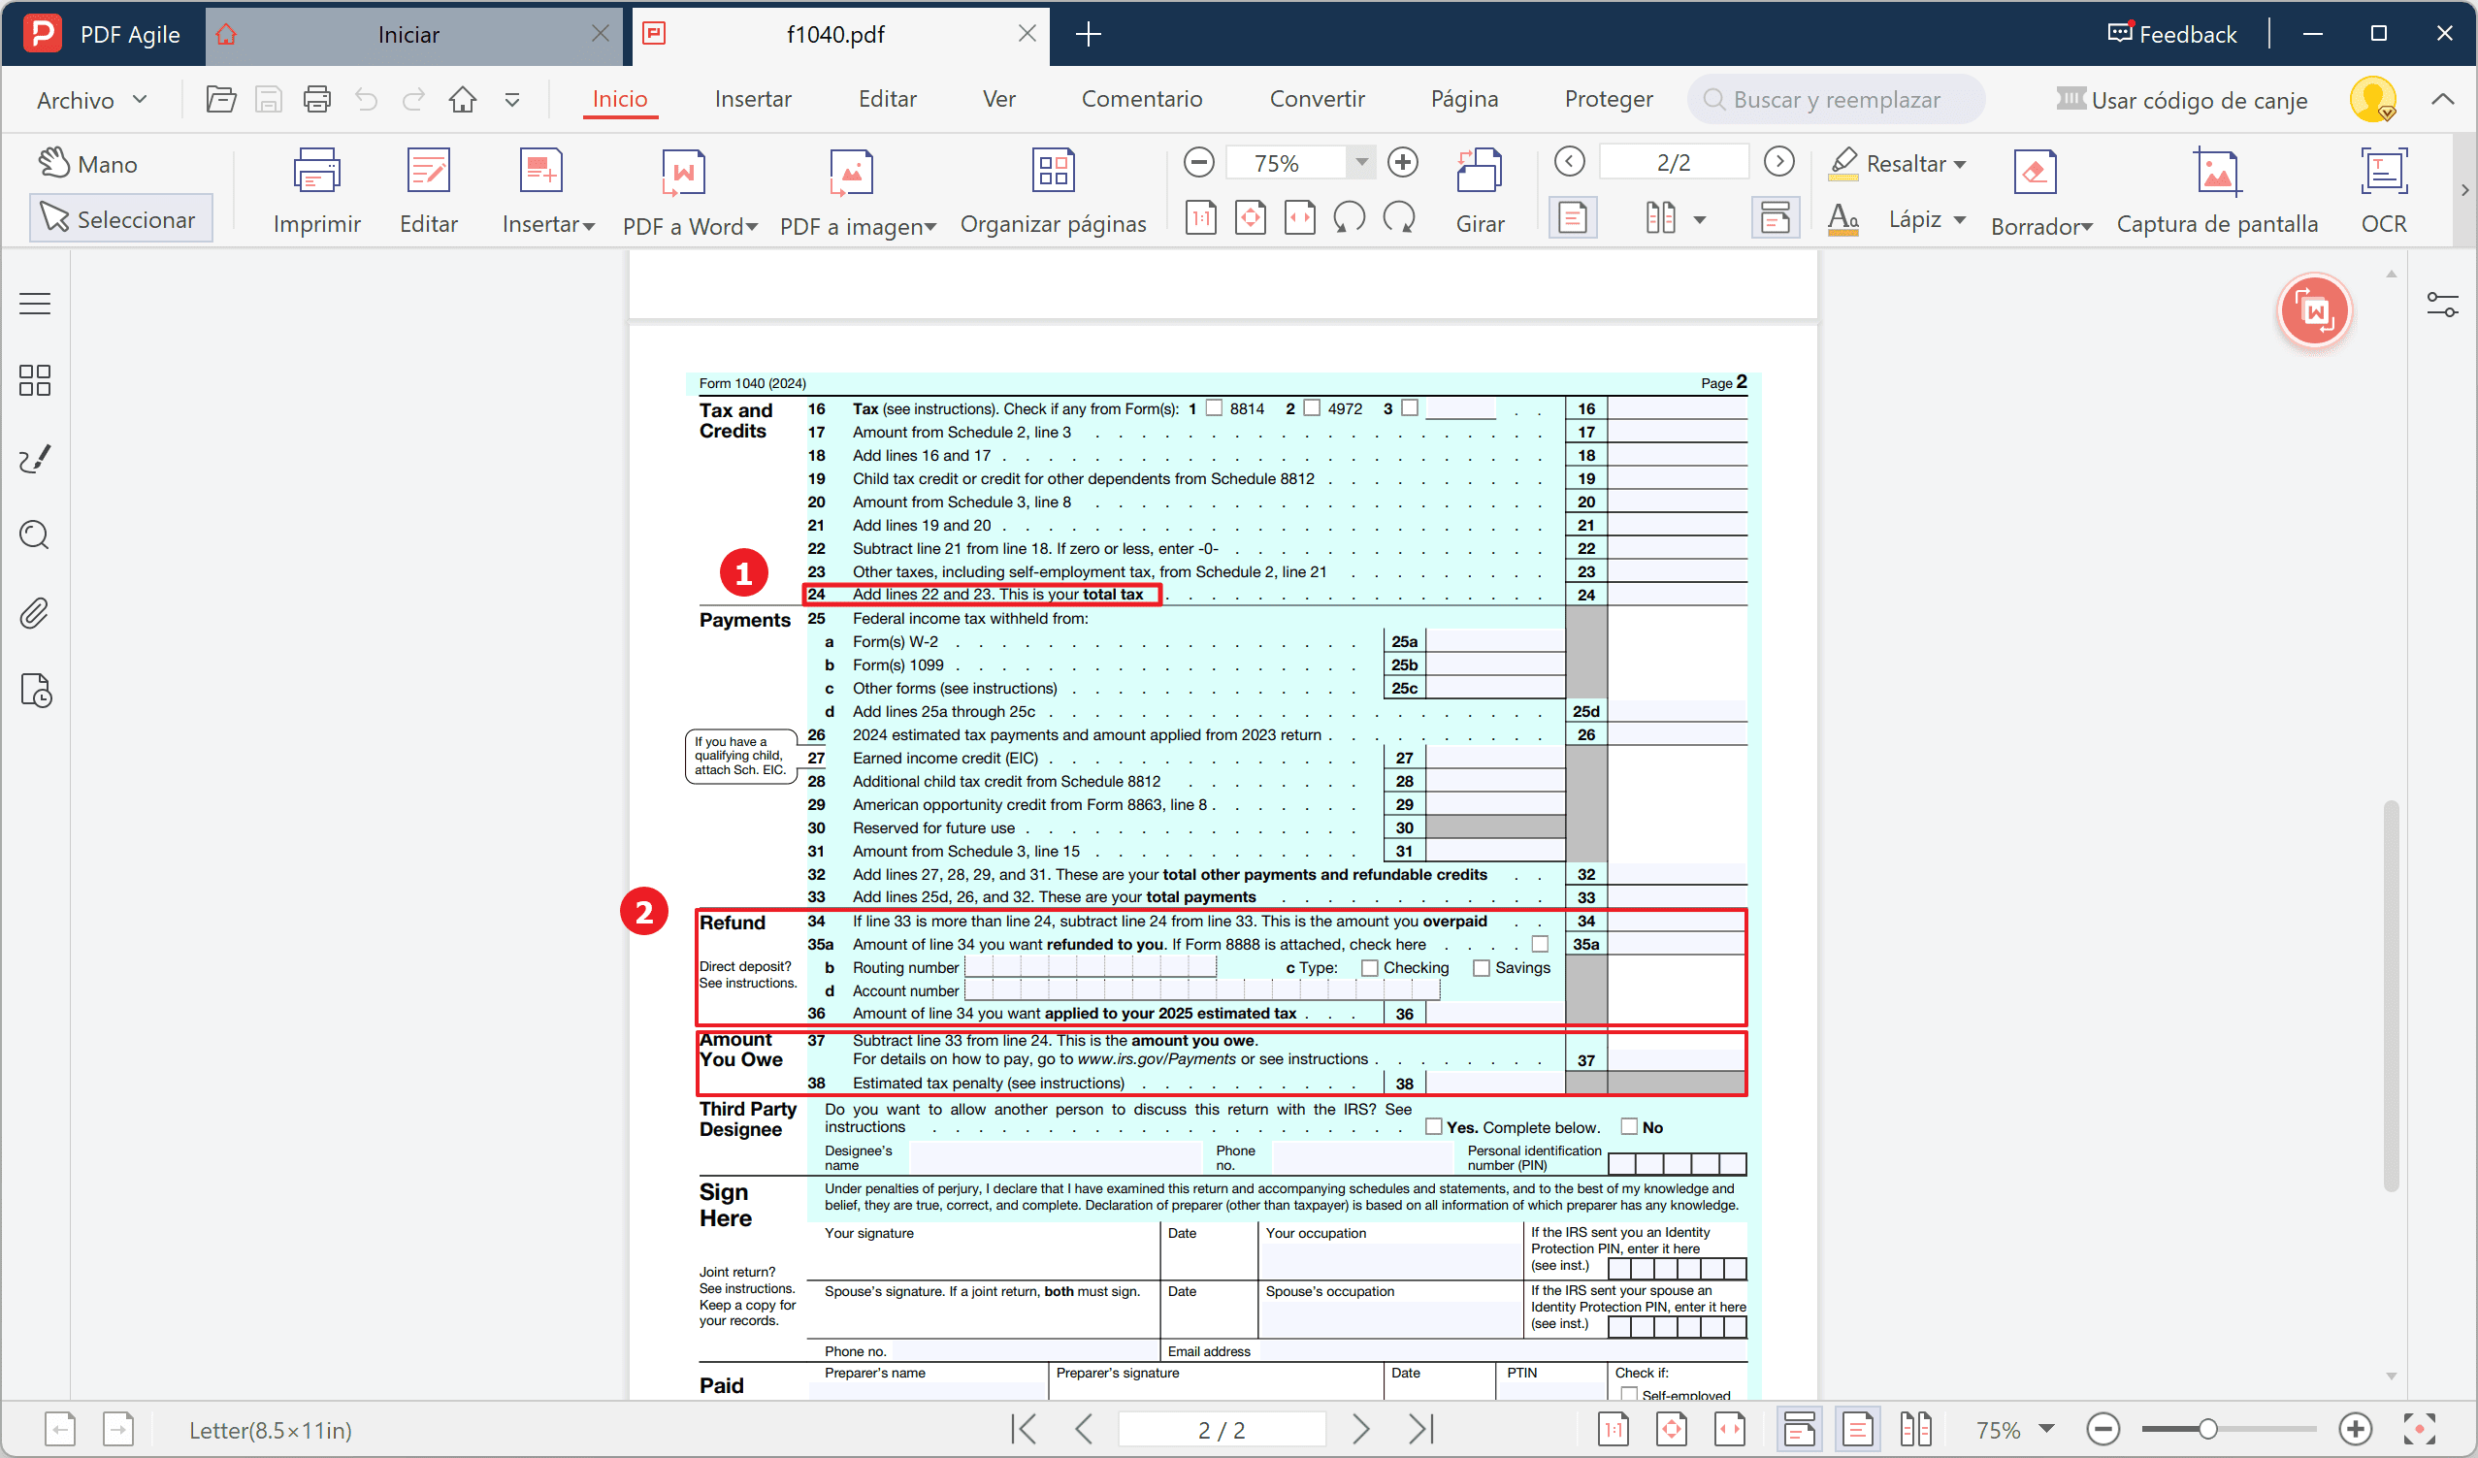
Task: Open a file using the folder icon
Action: click(x=221, y=99)
